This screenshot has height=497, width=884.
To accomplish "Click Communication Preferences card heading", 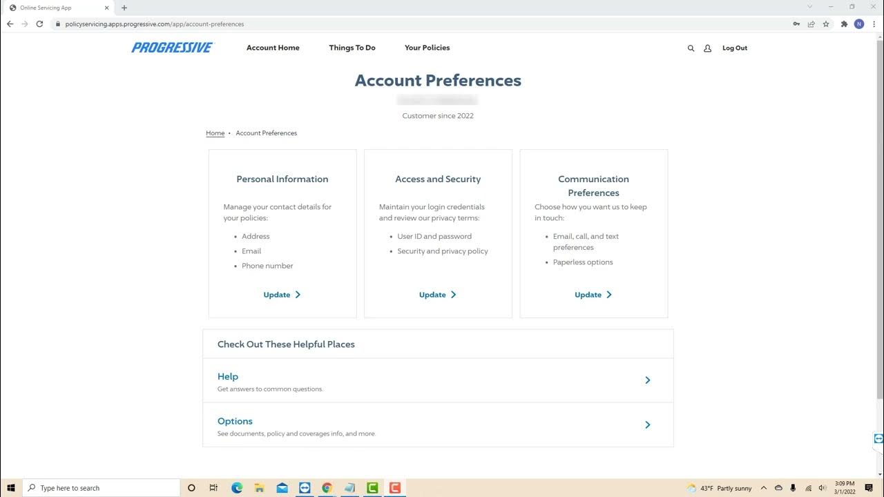I will click(x=593, y=186).
